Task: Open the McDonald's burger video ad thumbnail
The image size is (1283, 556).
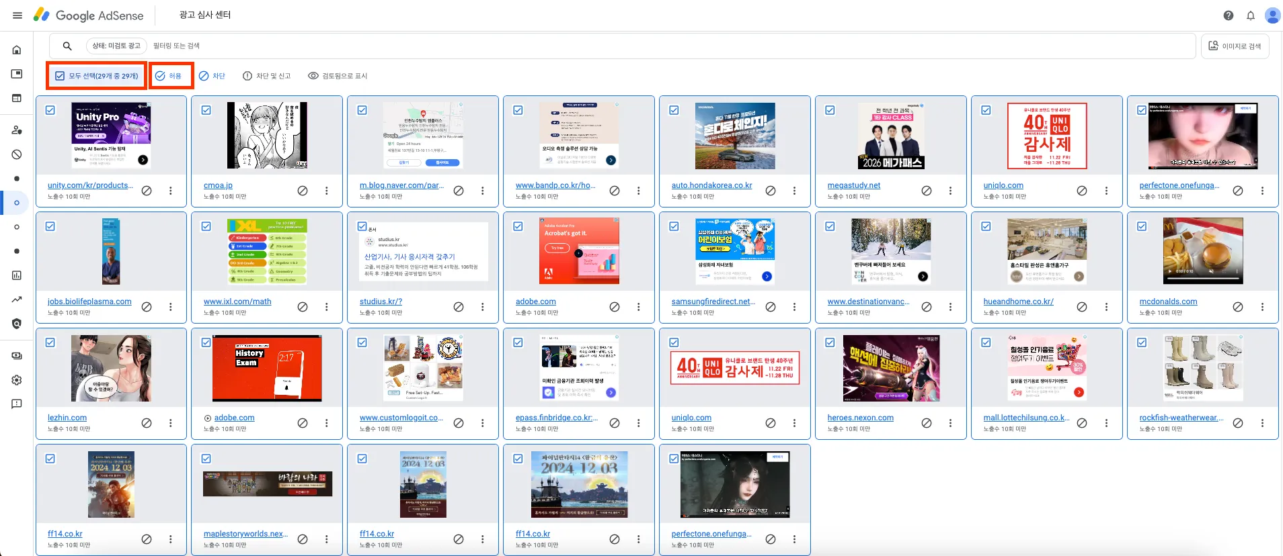Action: [1203, 251]
